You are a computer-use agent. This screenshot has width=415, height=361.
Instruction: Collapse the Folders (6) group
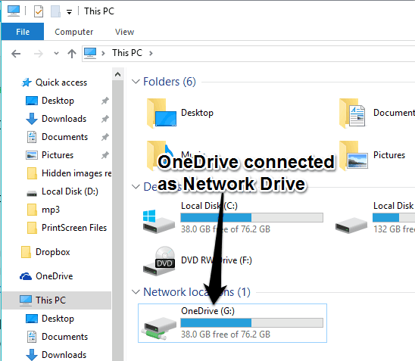point(136,82)
